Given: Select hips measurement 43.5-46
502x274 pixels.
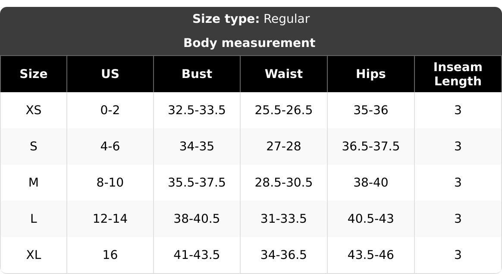Looking at the screenshot, I should click(371, 255).
